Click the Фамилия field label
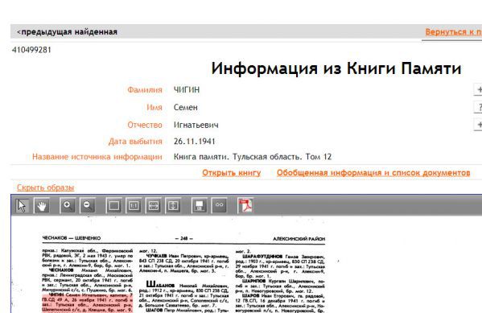Screen dimensions: 482x313 pos(145,90)
